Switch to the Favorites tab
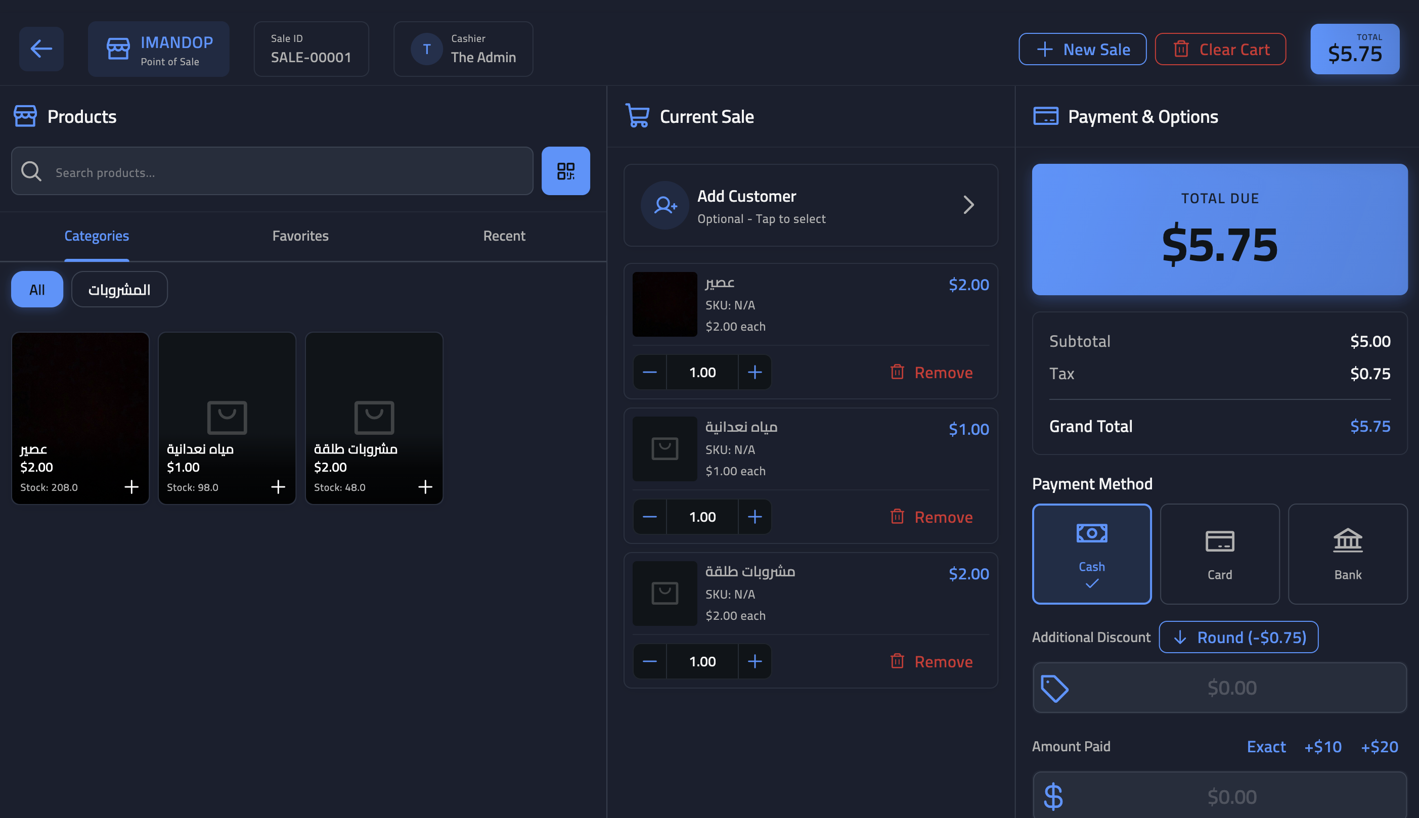 coord(300,236)
